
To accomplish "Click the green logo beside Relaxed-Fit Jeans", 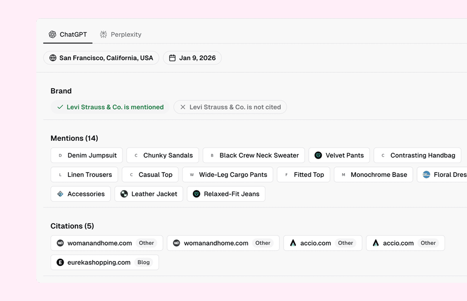I will (x=197, y=194).
